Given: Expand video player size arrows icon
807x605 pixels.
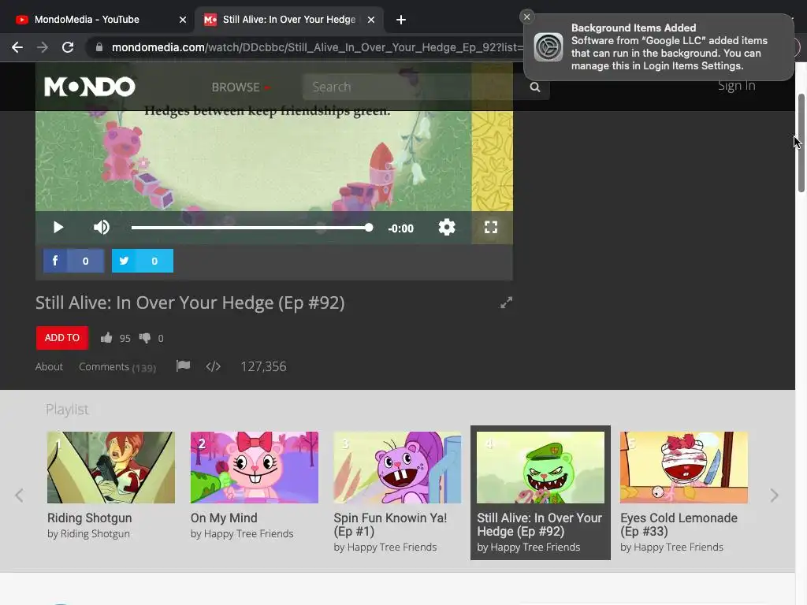Looking at the screenshot, I should 507,302.
